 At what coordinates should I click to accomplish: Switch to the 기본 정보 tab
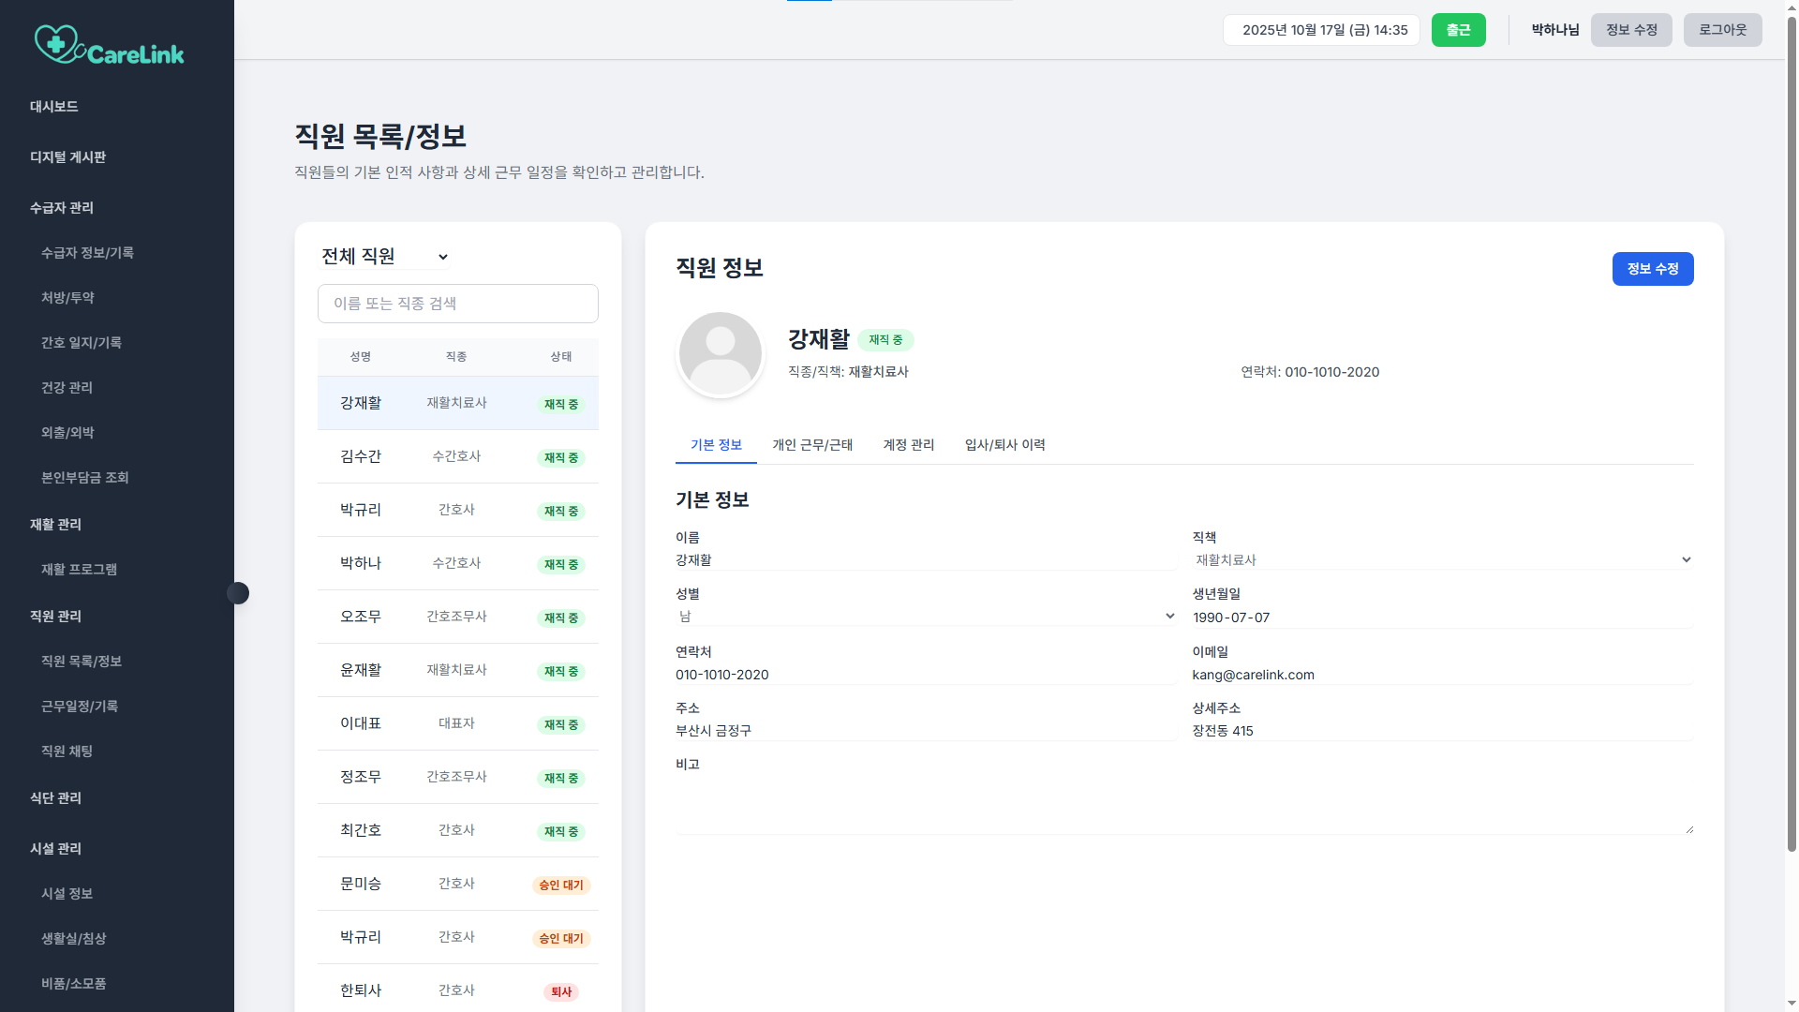click(x=716, y=445)
